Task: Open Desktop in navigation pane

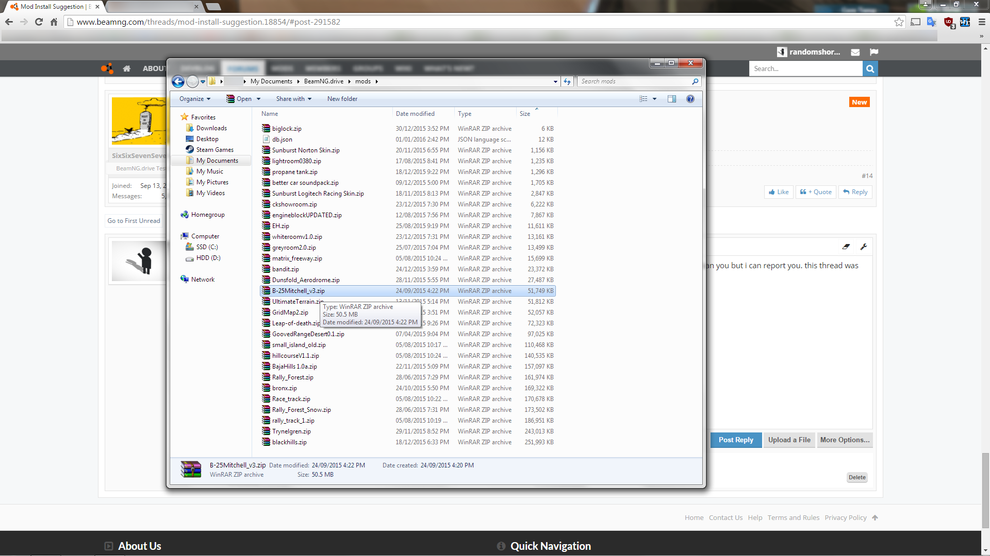Action: (x=207, y=139)
